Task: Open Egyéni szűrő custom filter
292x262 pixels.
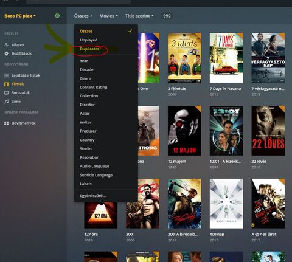Action: [106, 196]
